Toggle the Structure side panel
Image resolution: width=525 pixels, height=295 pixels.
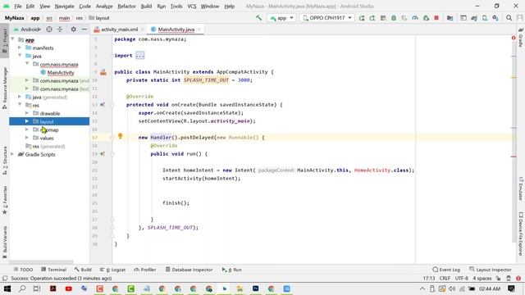[5, 161]
